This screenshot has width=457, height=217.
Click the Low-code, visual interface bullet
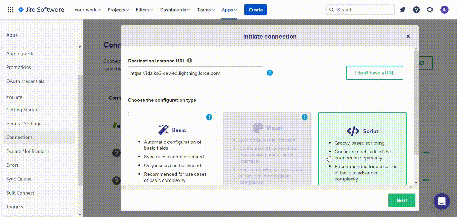pyautogui.click(x=267, y=140)
